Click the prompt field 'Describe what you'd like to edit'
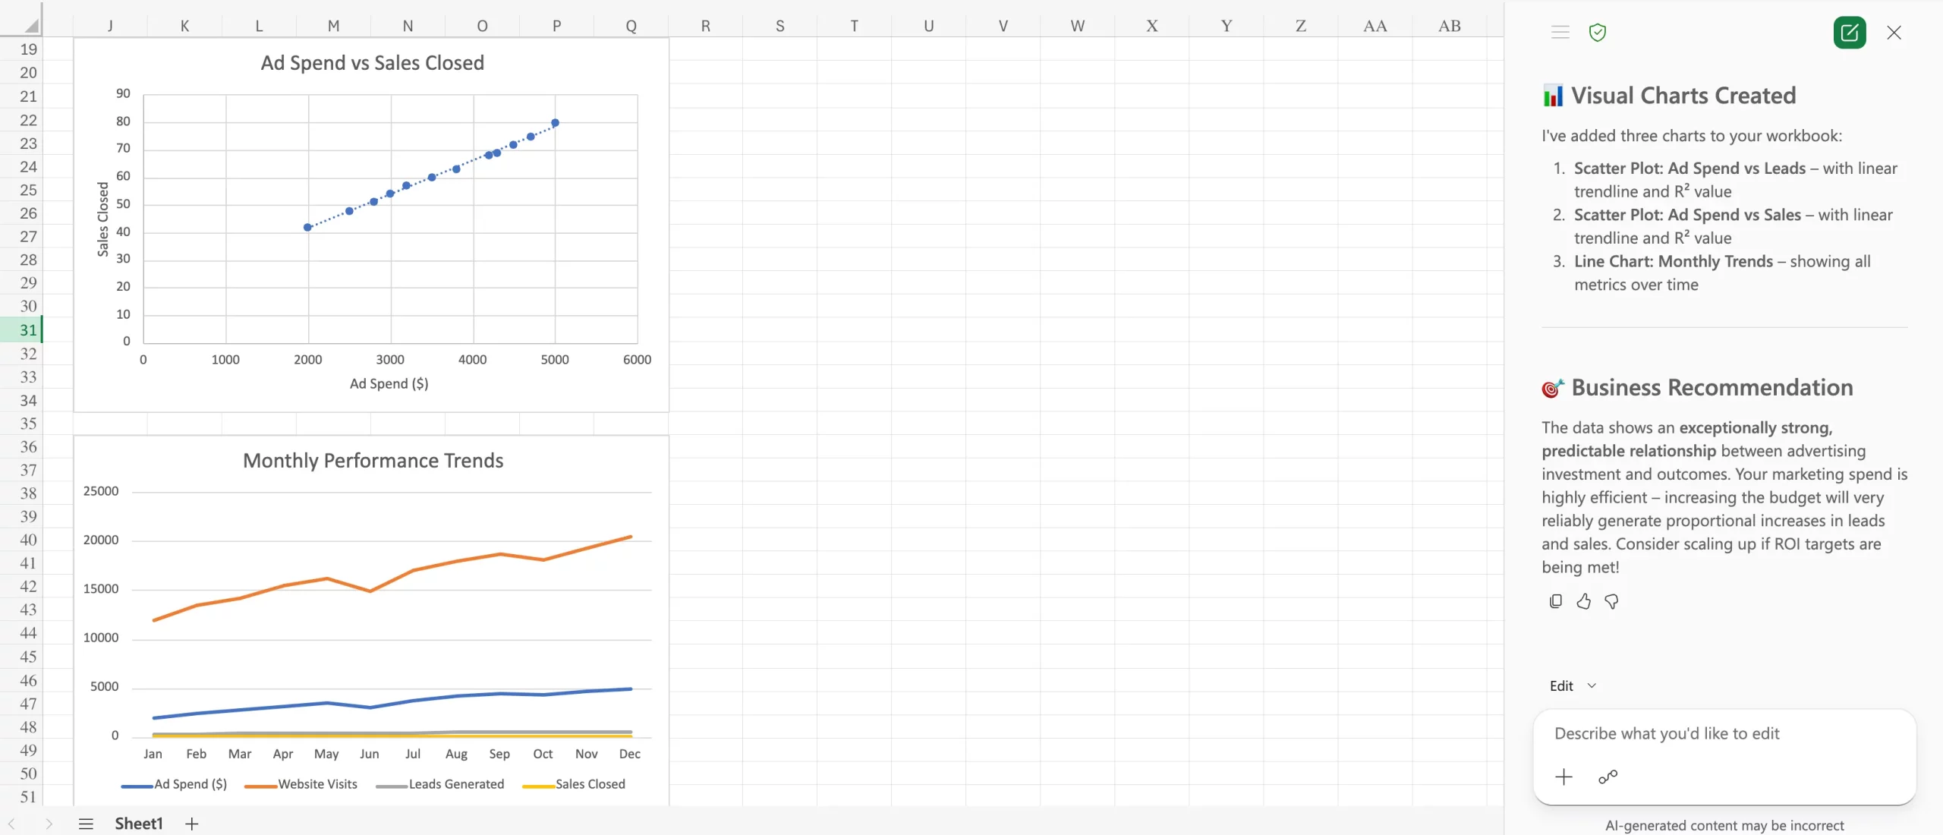 (1666, 733)
